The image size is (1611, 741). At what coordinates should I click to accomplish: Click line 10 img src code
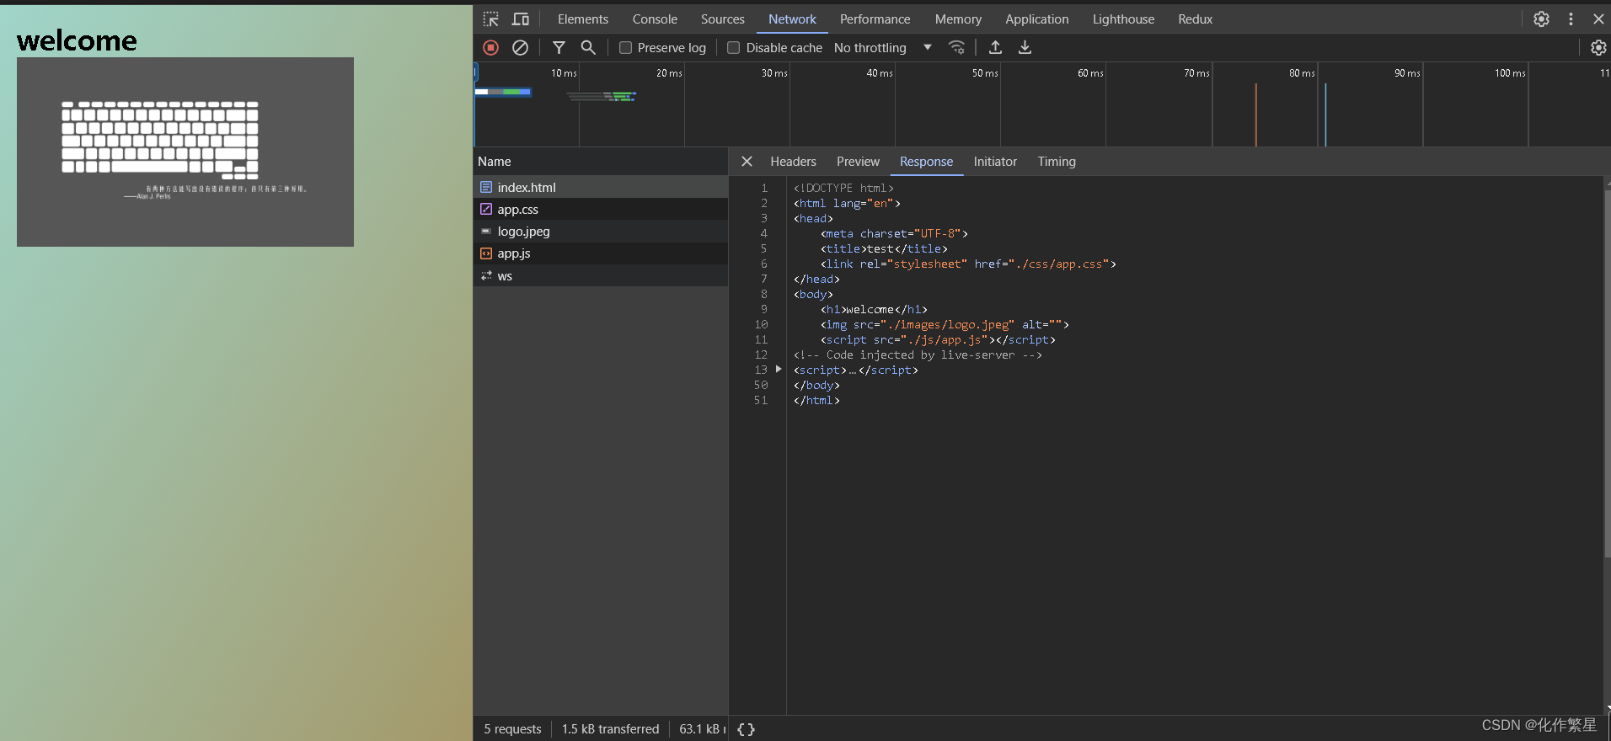coord(945,324)
